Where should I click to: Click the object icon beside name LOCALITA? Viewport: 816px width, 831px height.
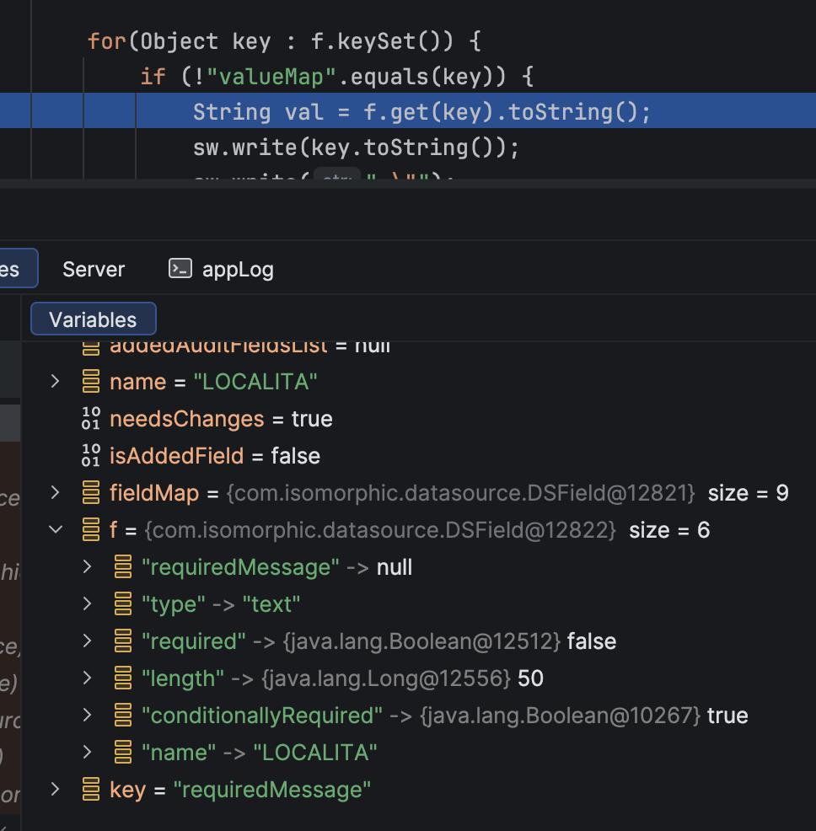point(91,382)
